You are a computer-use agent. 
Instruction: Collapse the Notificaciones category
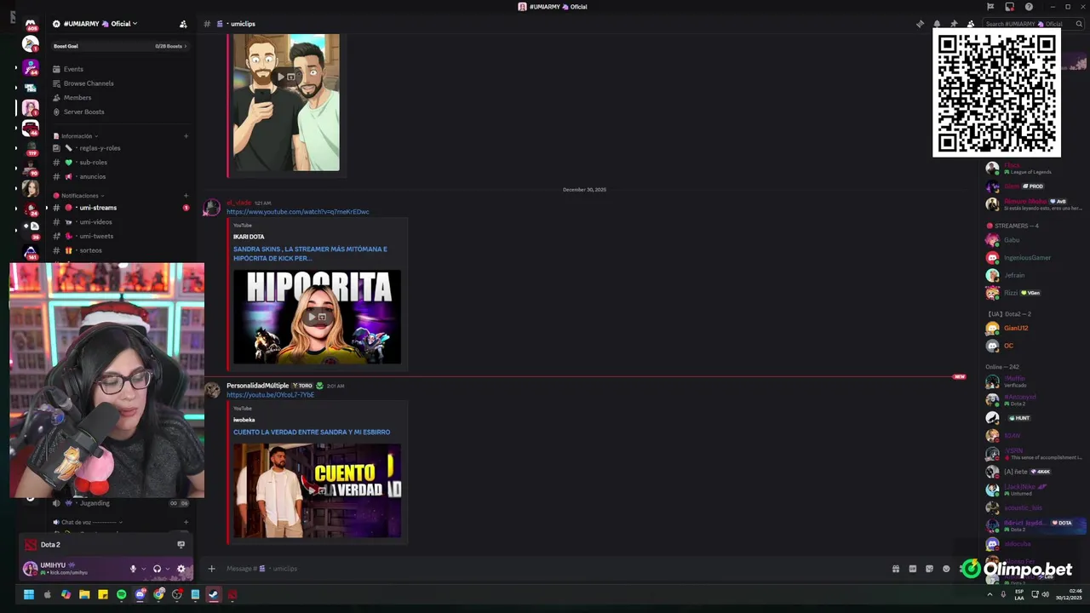[79, 196]
